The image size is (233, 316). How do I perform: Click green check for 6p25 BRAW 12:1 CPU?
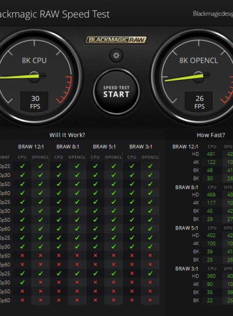tap(22, 238)
